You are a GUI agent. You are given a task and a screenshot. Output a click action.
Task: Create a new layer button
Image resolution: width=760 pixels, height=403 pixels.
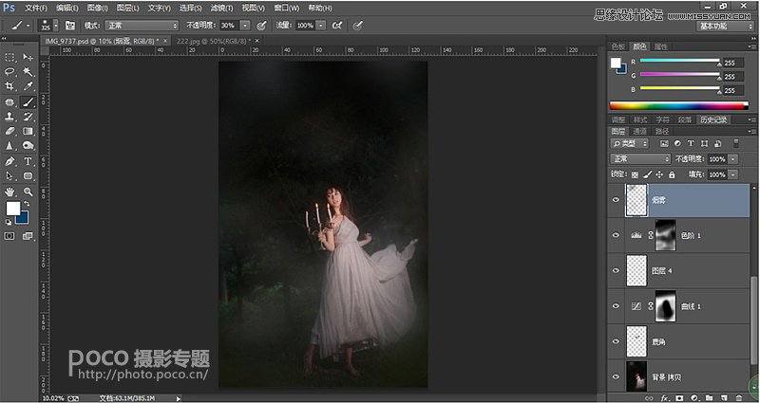pyautogui.click(x=724, y=397)
